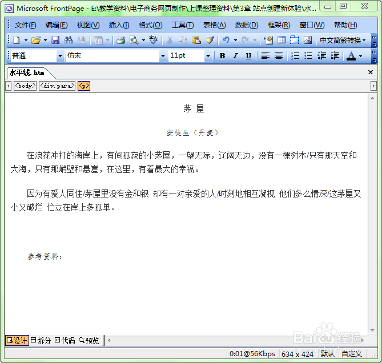This screenshot has width=382, height=363.
Task: Select the Format Painter brush
Action: (x=210, y=40)
